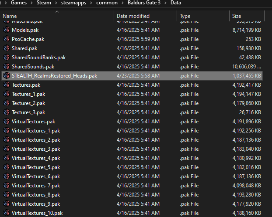This screenshot has width=272, height=217.
Task: Expand breadcrumb chevron after Games
Action: tap(31, 3)
